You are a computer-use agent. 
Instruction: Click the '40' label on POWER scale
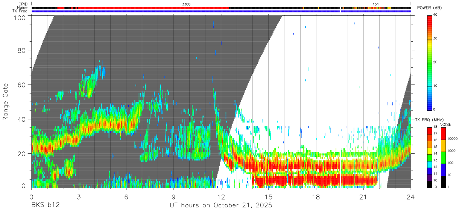[x=436, y=15]
